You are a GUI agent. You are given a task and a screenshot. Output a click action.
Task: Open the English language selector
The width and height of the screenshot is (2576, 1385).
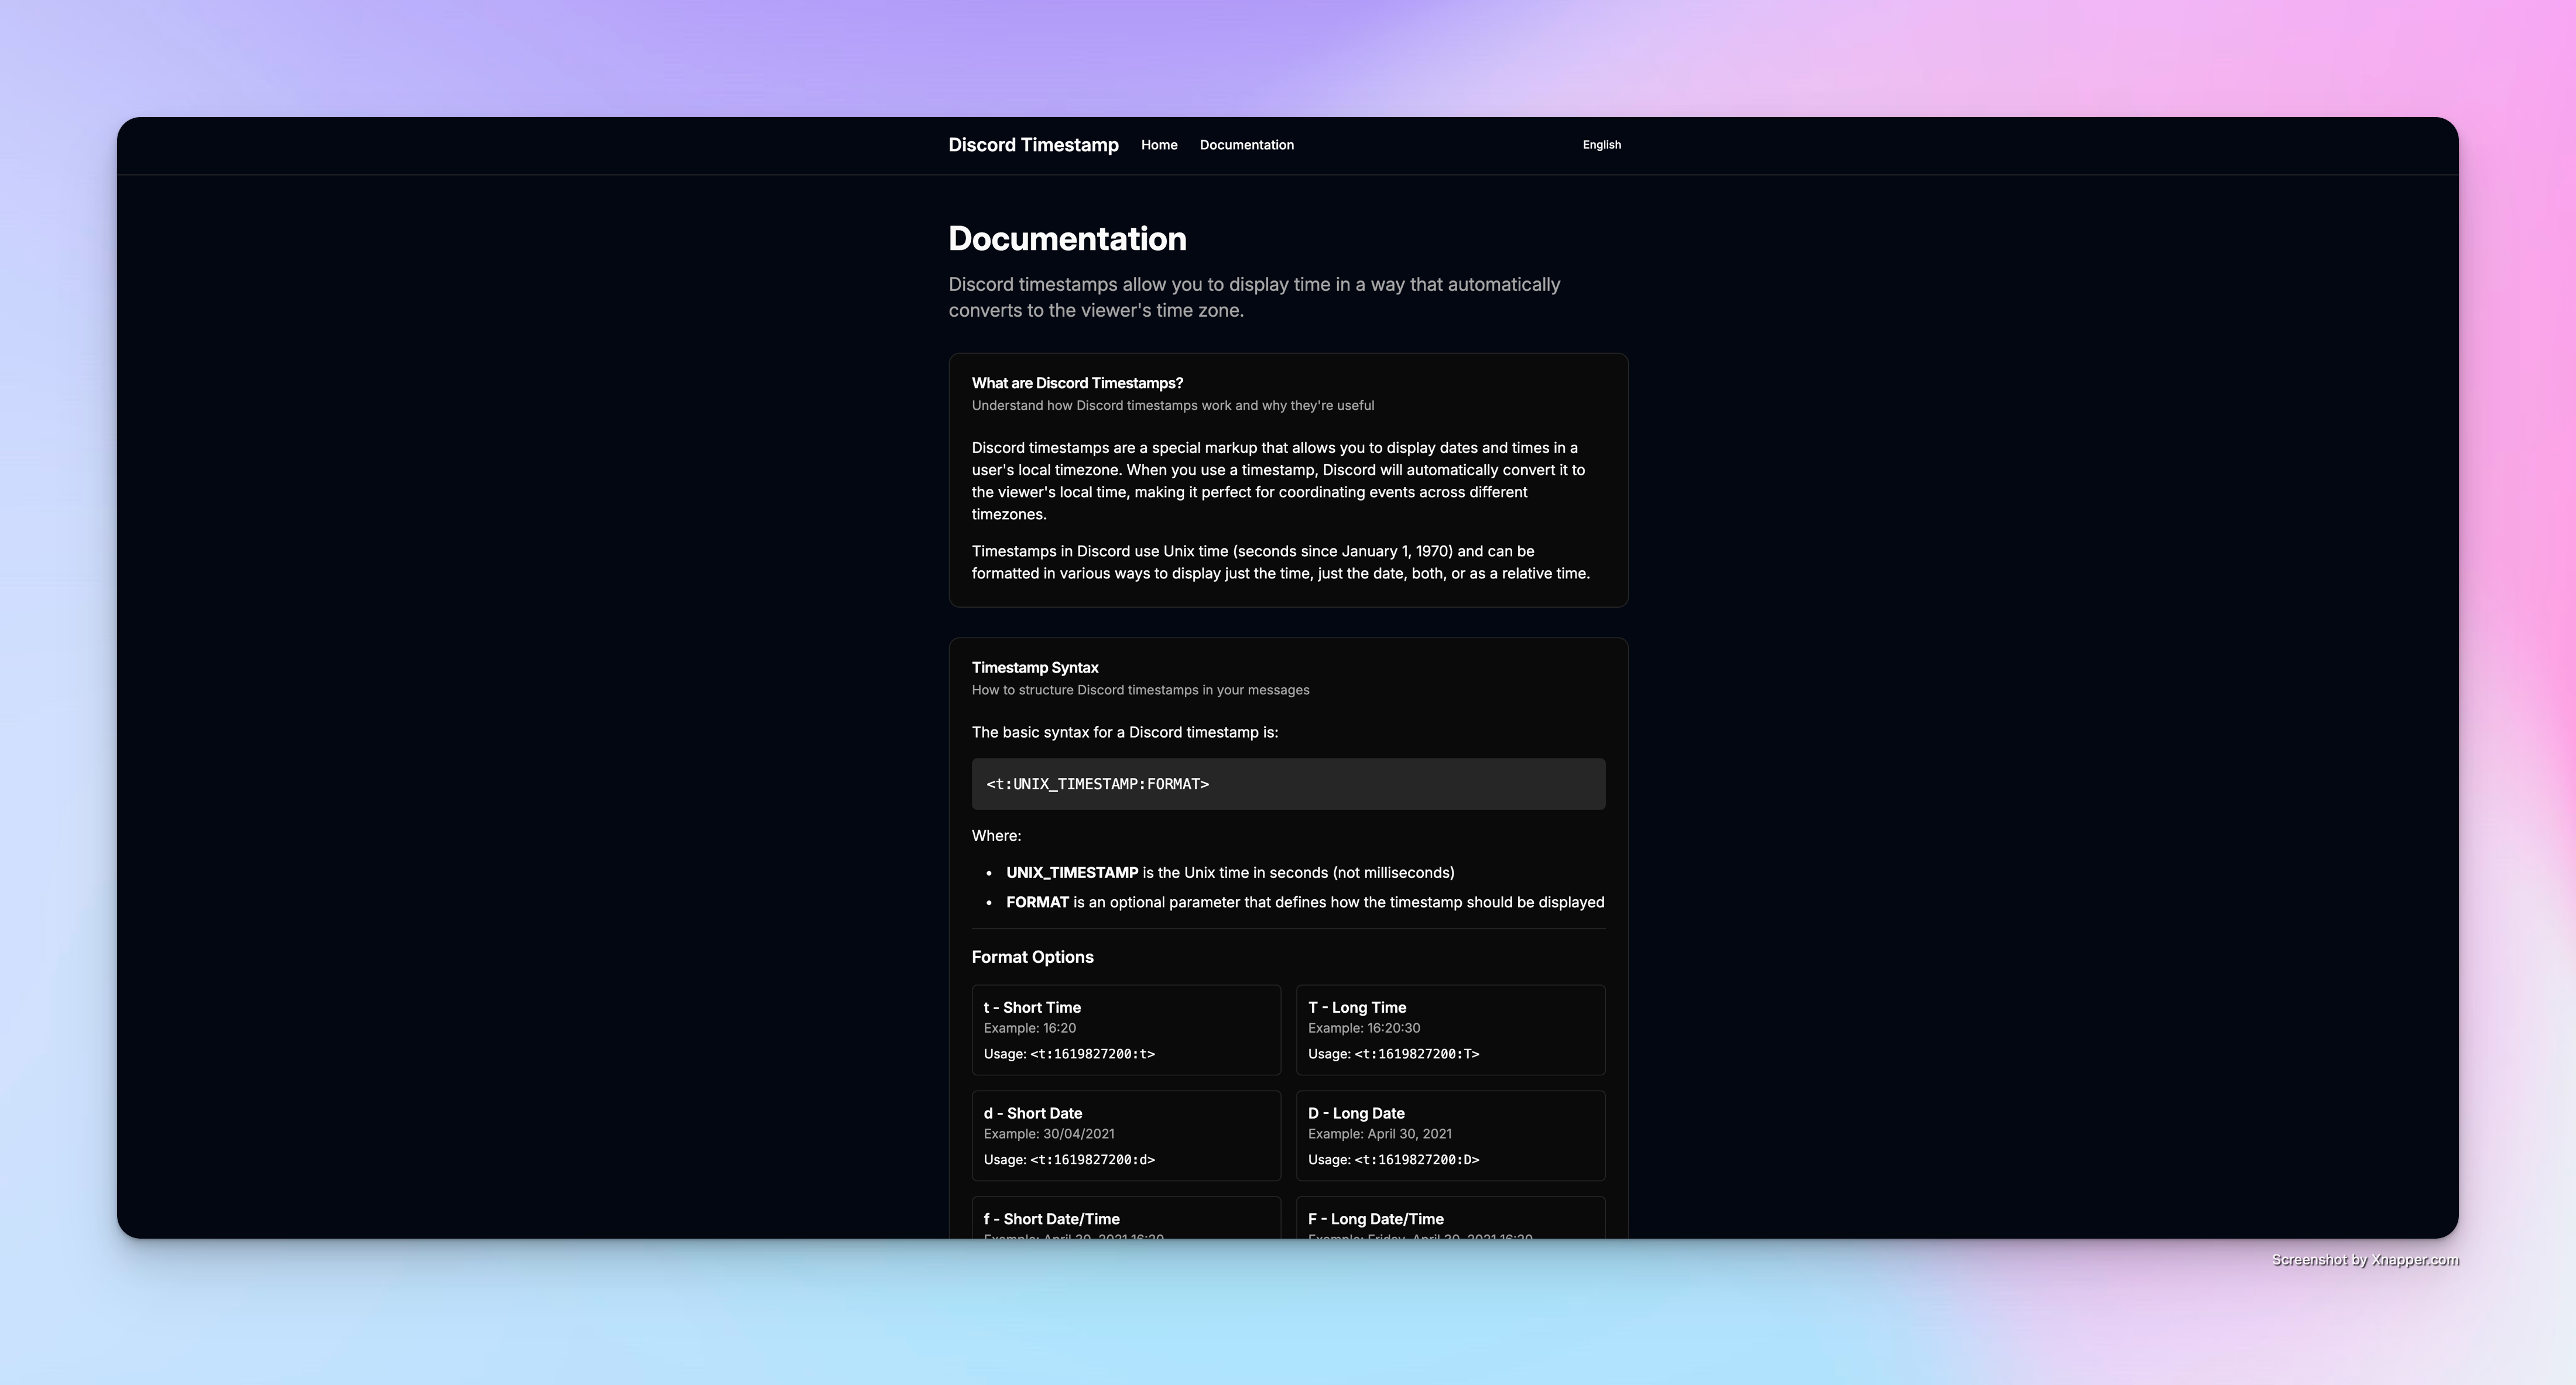pyautogui.click(x=1601, y=145)
